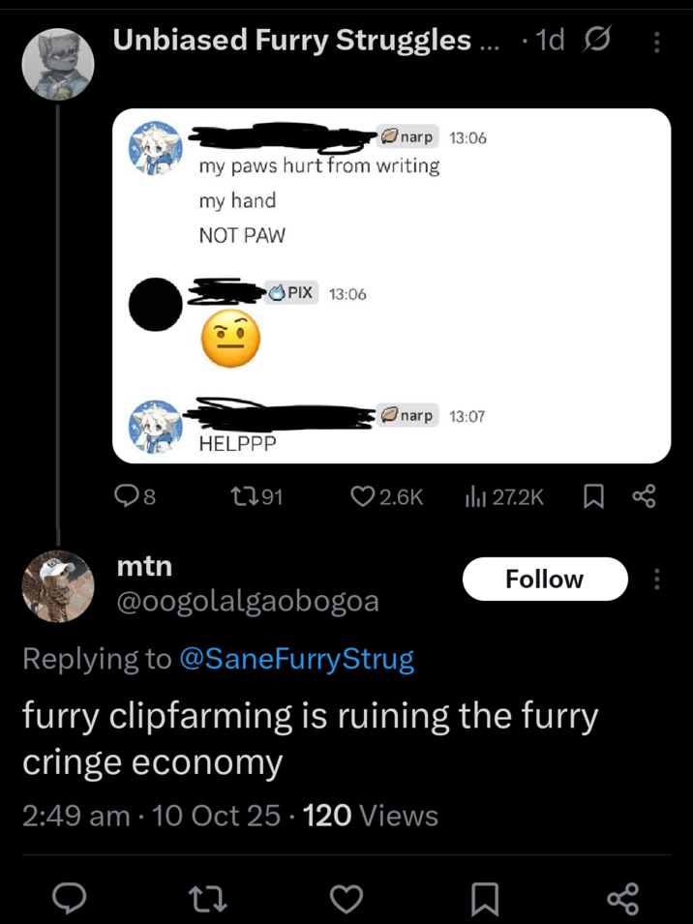Select the @oogolalgaobogoa handle
Screen dimensions: 693x924
click(248, 601)
